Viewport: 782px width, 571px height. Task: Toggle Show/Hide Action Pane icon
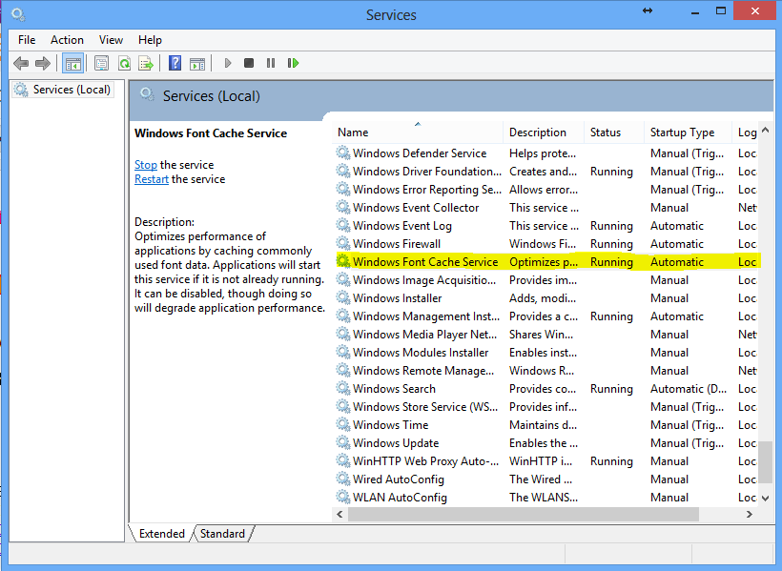(197, 63)
